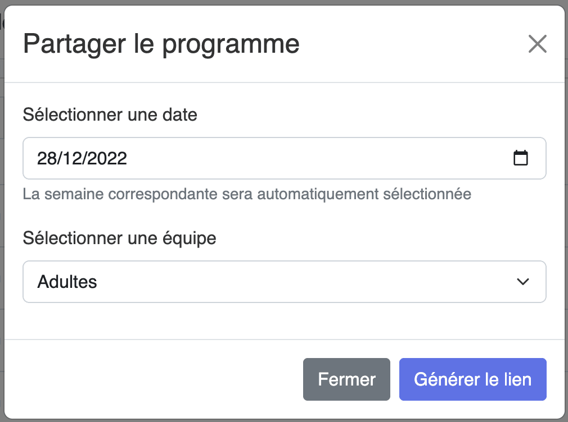Expand the Adultes team dropdown
Image resolution: width=568 pixels, height=422 pixels.
click(x=285, y=282)
